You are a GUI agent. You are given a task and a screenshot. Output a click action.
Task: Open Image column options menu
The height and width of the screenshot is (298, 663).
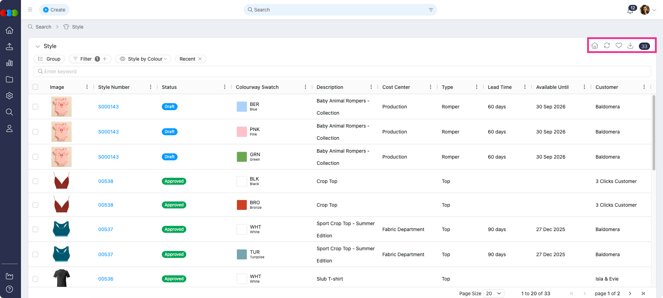87,87
